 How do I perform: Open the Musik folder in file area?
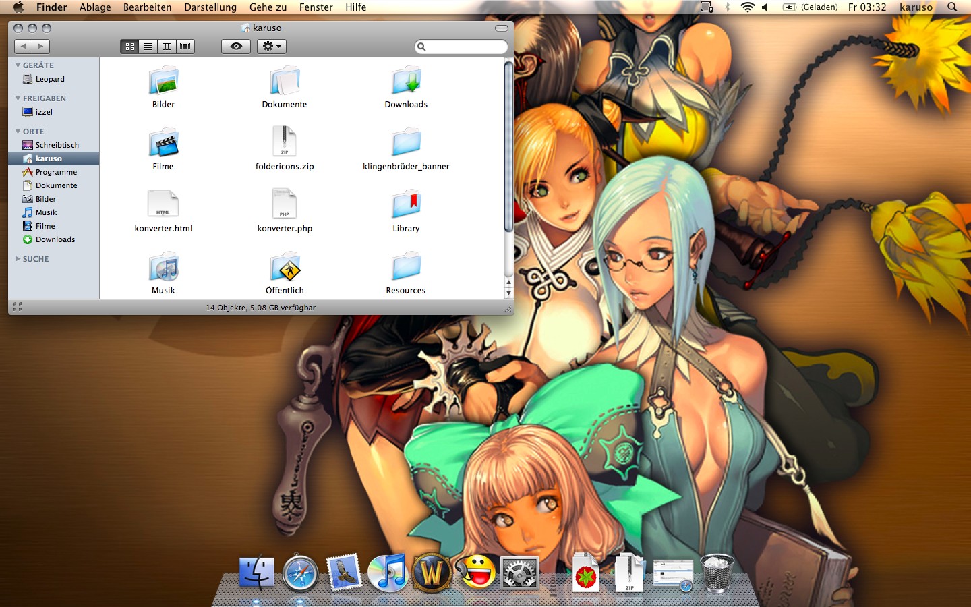[163, 267]
